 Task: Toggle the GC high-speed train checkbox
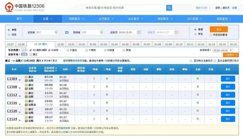pyautogui.click(x=31, y=50)
